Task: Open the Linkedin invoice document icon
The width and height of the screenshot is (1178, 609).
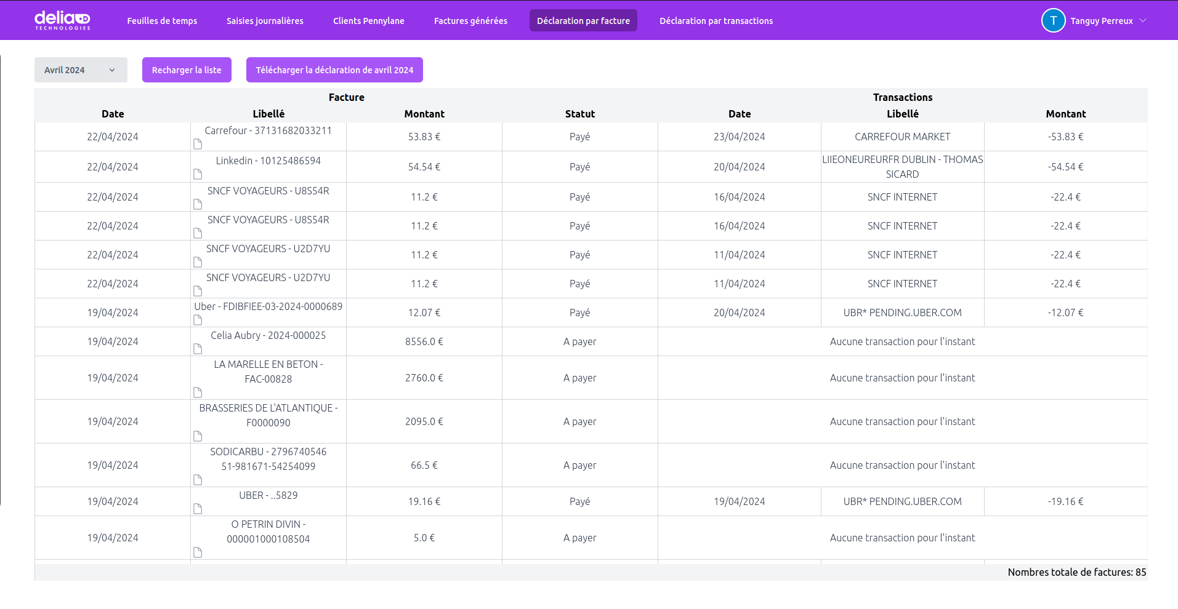Action: tap(198, 174)
